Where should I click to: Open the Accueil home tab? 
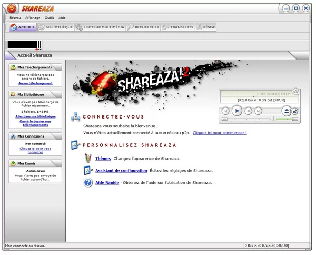point(23,27)
